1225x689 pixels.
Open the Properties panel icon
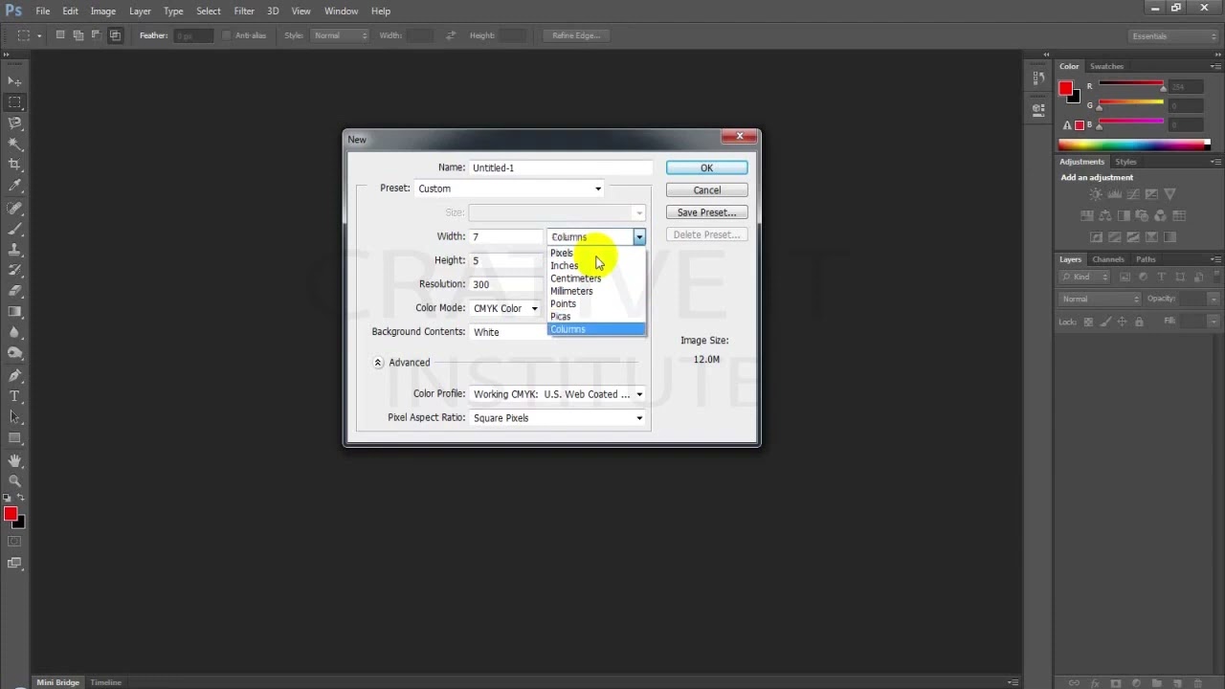tap(1038, 108)
